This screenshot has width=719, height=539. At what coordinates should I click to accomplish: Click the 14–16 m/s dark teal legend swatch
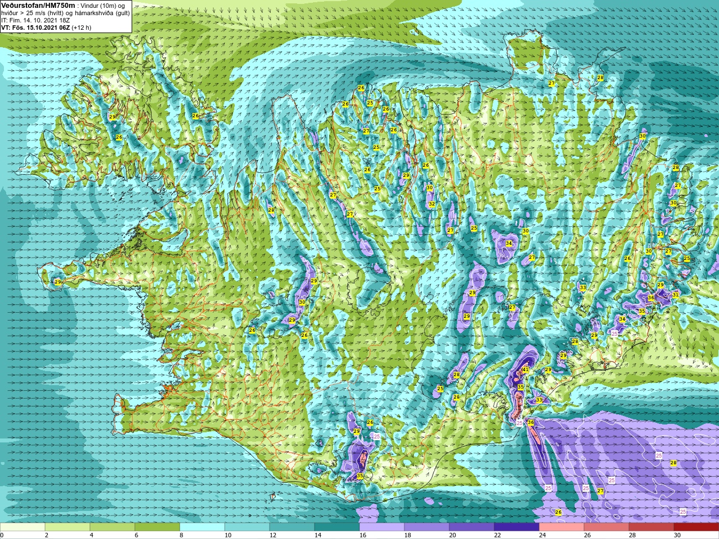(337, 527)
